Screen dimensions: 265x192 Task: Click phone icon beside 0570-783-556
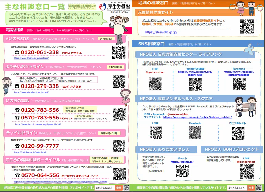17,118
